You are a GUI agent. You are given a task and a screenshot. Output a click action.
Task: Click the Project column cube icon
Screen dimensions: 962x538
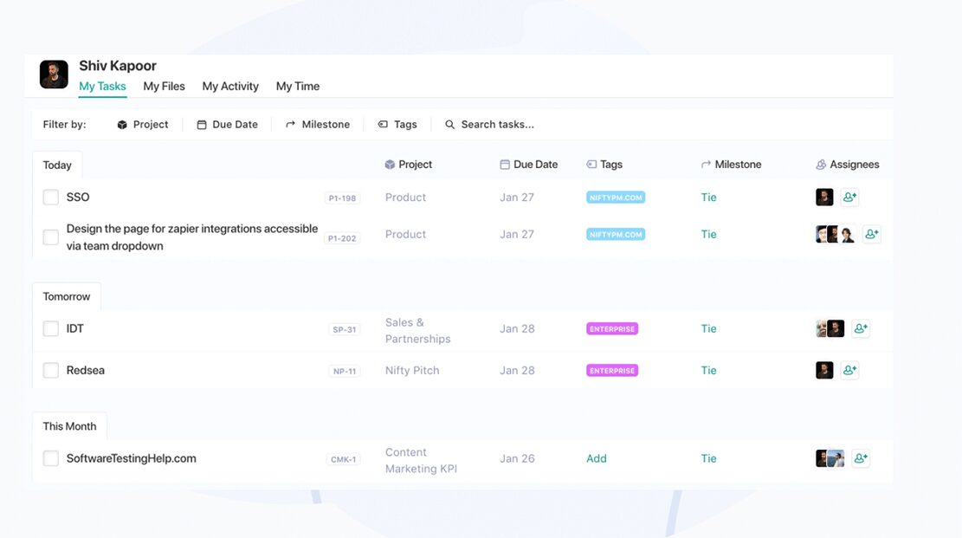tap(390, 165)
